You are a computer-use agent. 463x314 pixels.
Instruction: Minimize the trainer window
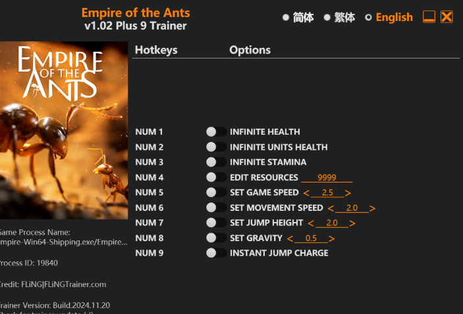429,17
